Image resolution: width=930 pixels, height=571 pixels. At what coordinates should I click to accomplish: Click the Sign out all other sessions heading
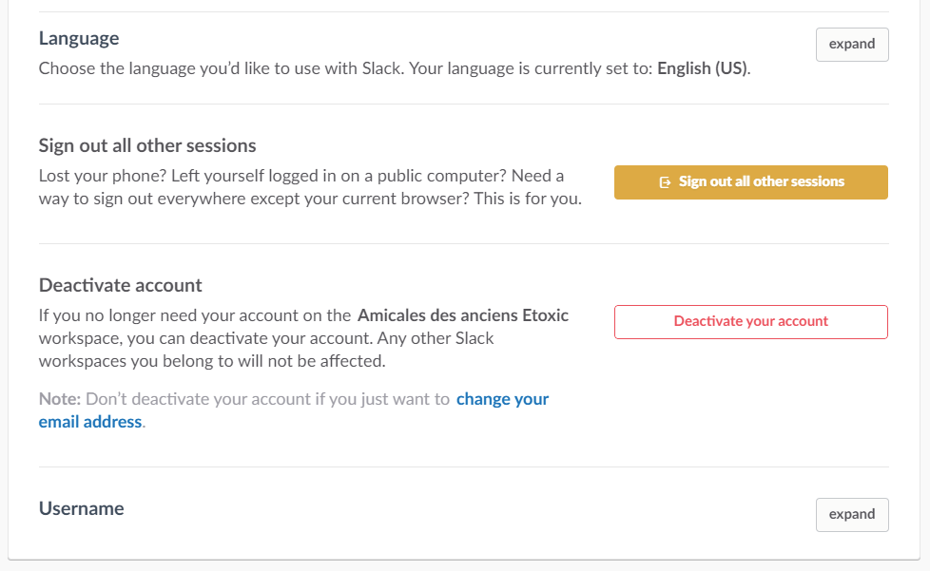pos(147,145)
